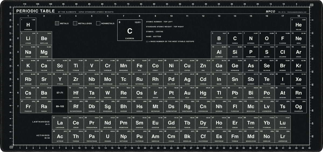323x152 pixels.
Task: Click the Silicon cell
Action: pos(235,52)
